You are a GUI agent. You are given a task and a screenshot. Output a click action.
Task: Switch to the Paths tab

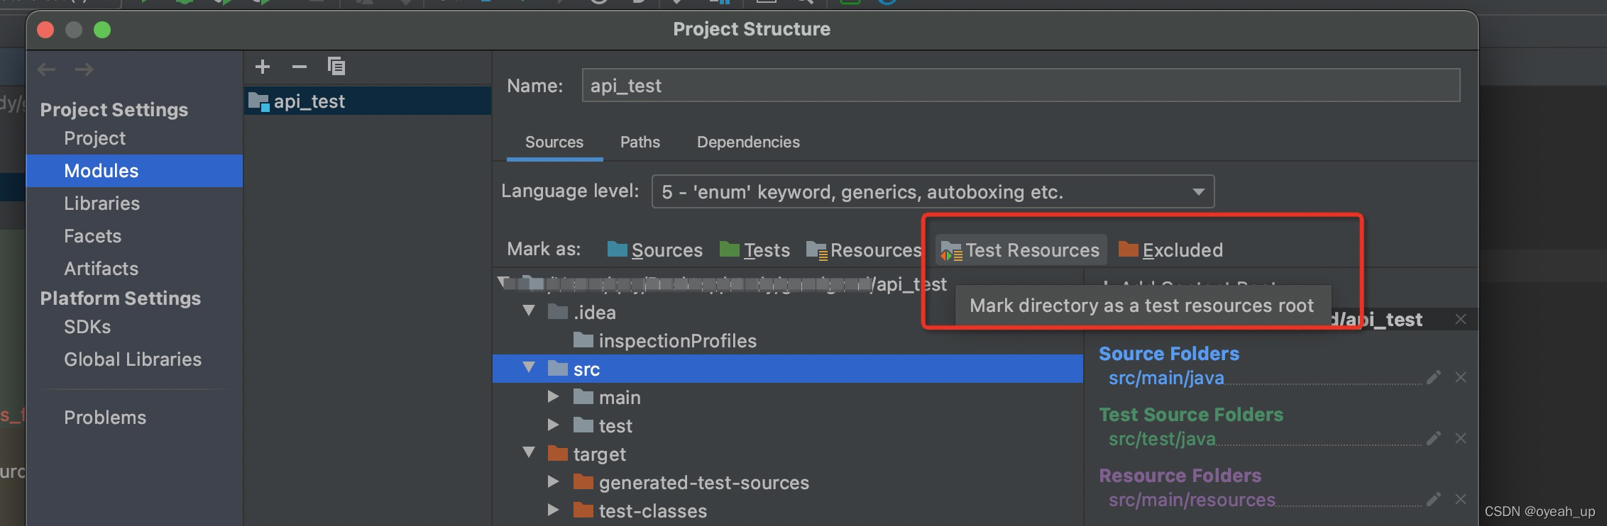click(x=640, y=142)
